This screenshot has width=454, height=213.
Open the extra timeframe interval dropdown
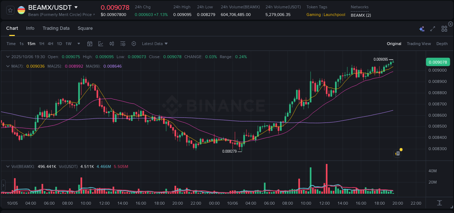[78, 44]
